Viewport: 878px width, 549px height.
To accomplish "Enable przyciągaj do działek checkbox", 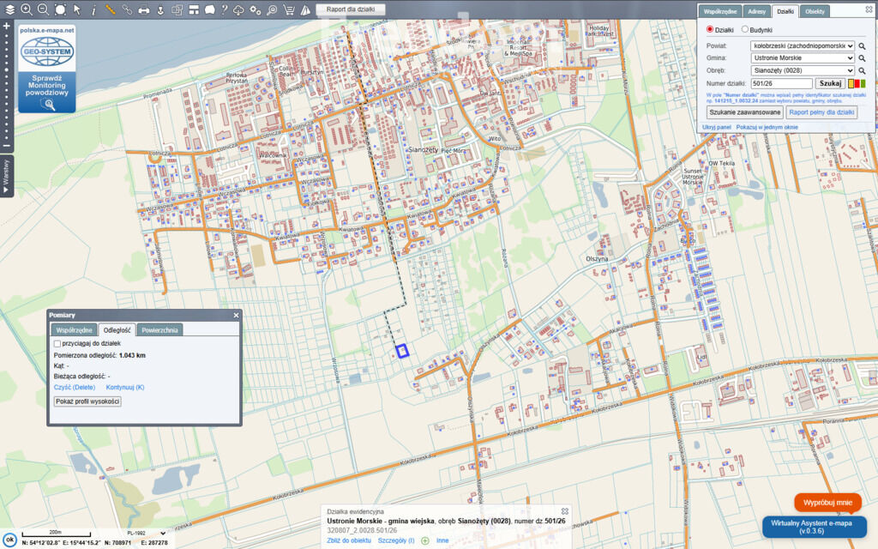I will [57, 343].
